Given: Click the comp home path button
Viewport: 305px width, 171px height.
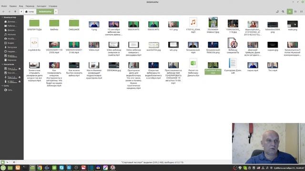Looking at the screenshot, I should (30, 11).
